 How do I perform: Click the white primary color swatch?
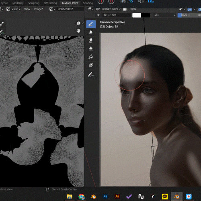pyautogui.click(x=137, y=15)
